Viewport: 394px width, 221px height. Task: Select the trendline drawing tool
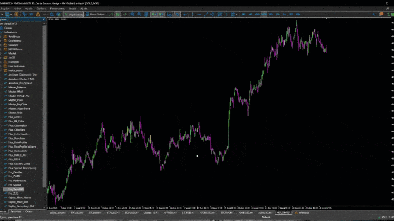[206, 15]
